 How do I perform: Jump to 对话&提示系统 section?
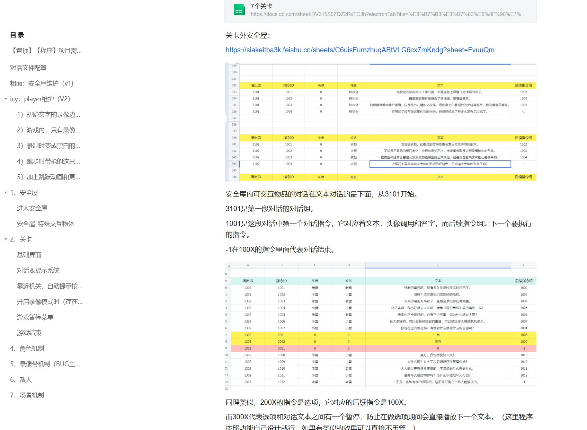38,271
